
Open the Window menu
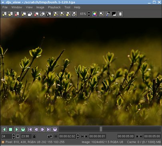tap(17, 7)
